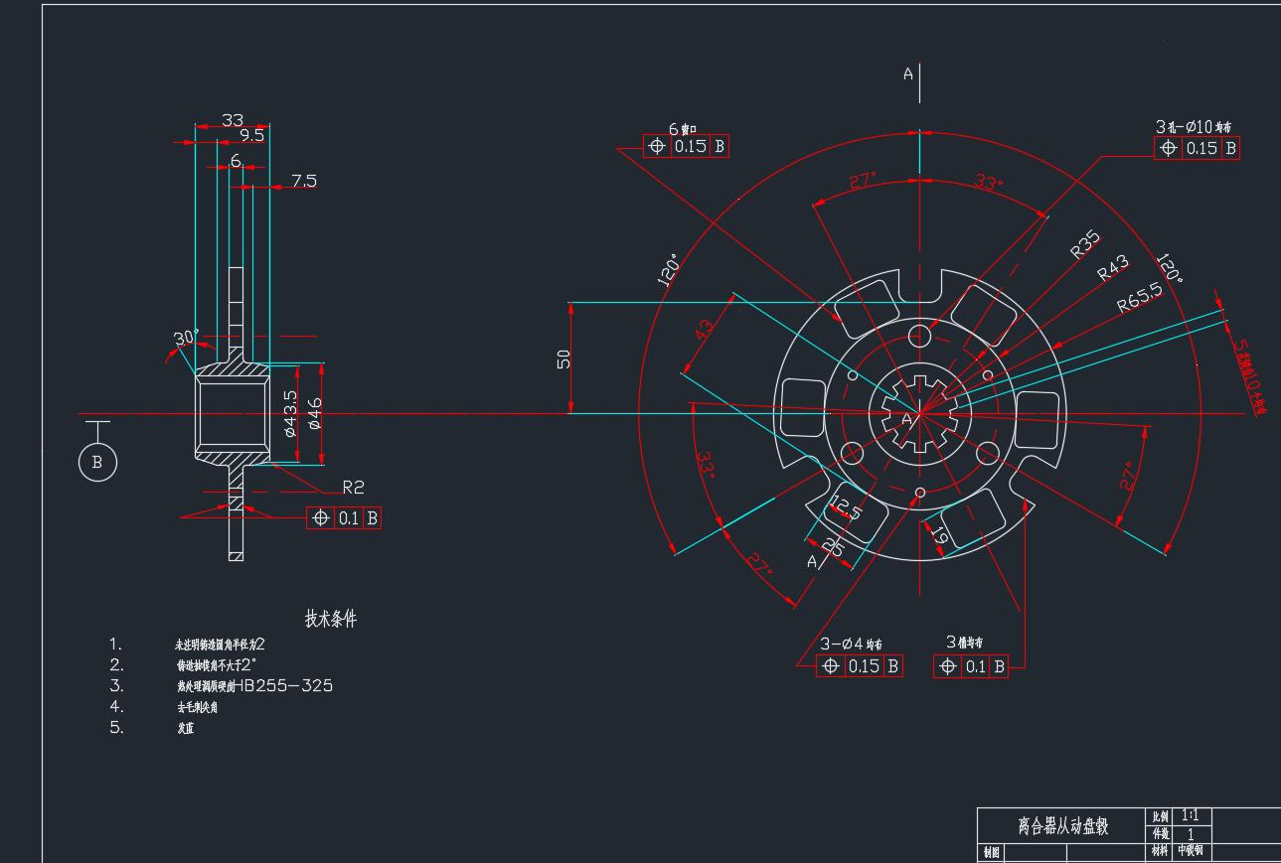Click the 技术条件 heading text
Image resolution: width=1281 pixels, height=863 pixels.
(x=330, y=619)
